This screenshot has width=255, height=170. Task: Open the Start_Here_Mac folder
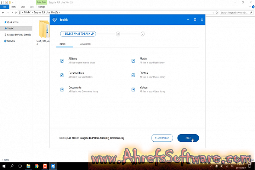tap(44, 33)
